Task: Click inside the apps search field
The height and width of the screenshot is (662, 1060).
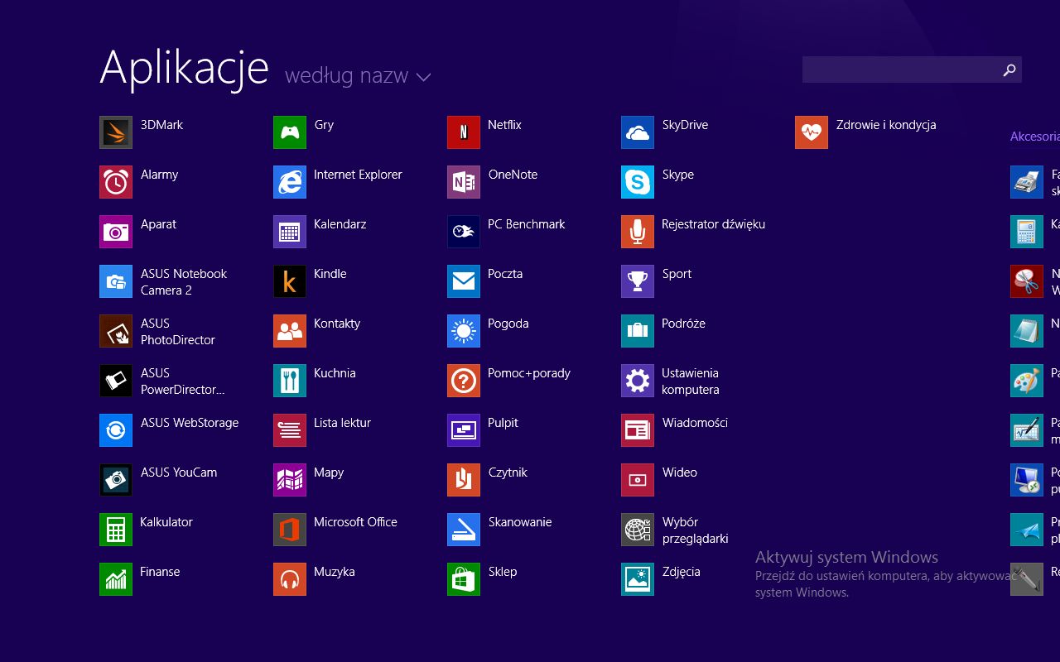Action: tap(899, 70)
